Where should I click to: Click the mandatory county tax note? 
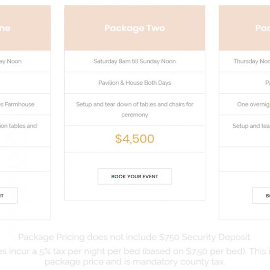click(135, 262)
